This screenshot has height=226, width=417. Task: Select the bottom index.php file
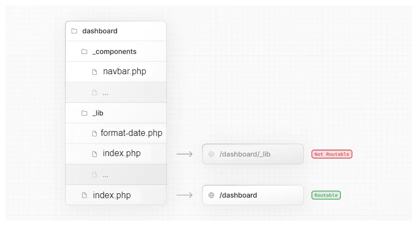pos(112,195)
